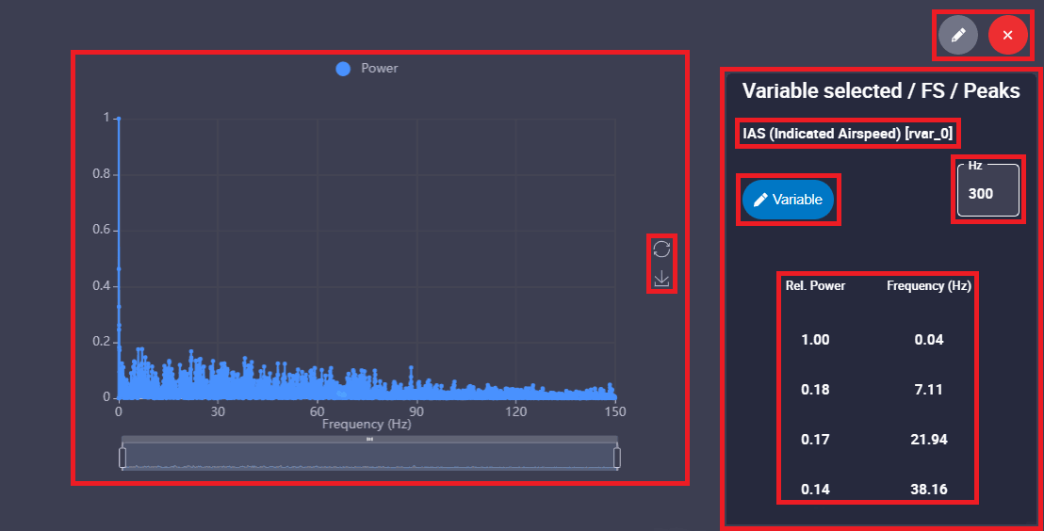The height and width of the screenshot is (531, 1044).
Task: Click the Frequency (Hz) table column header
Action: 928,285
